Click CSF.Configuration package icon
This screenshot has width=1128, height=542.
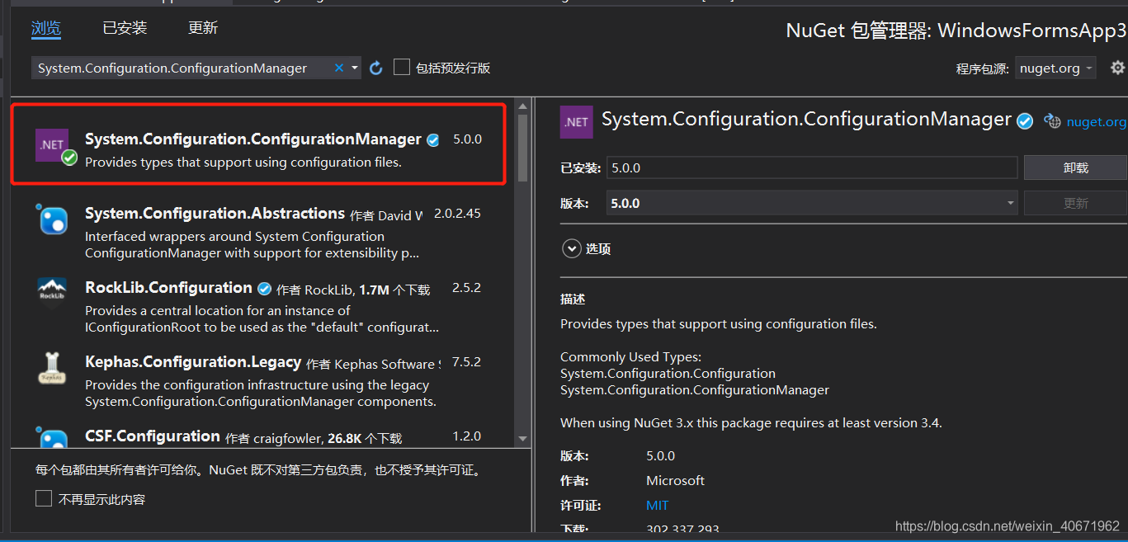[52, 437]
